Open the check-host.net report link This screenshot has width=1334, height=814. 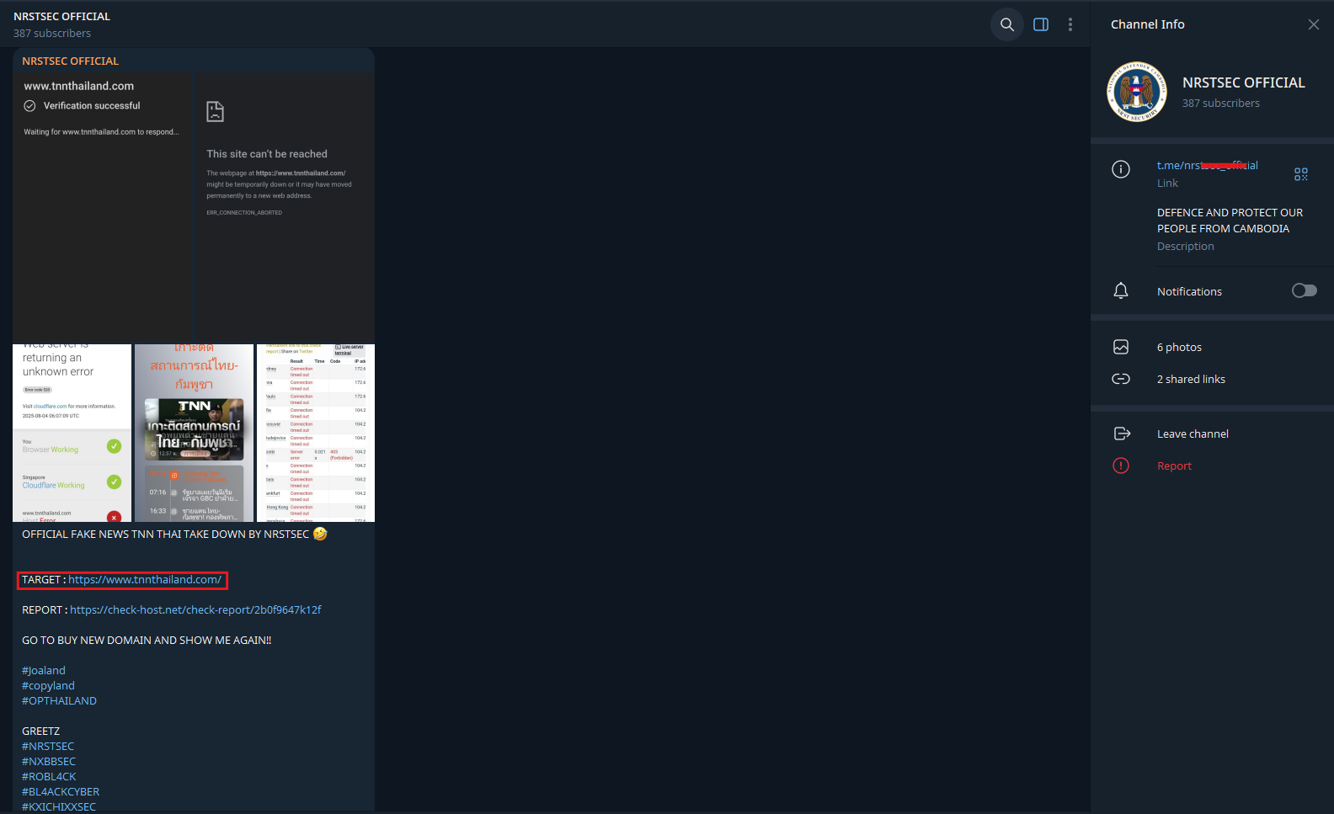click(x=195, y=609)
